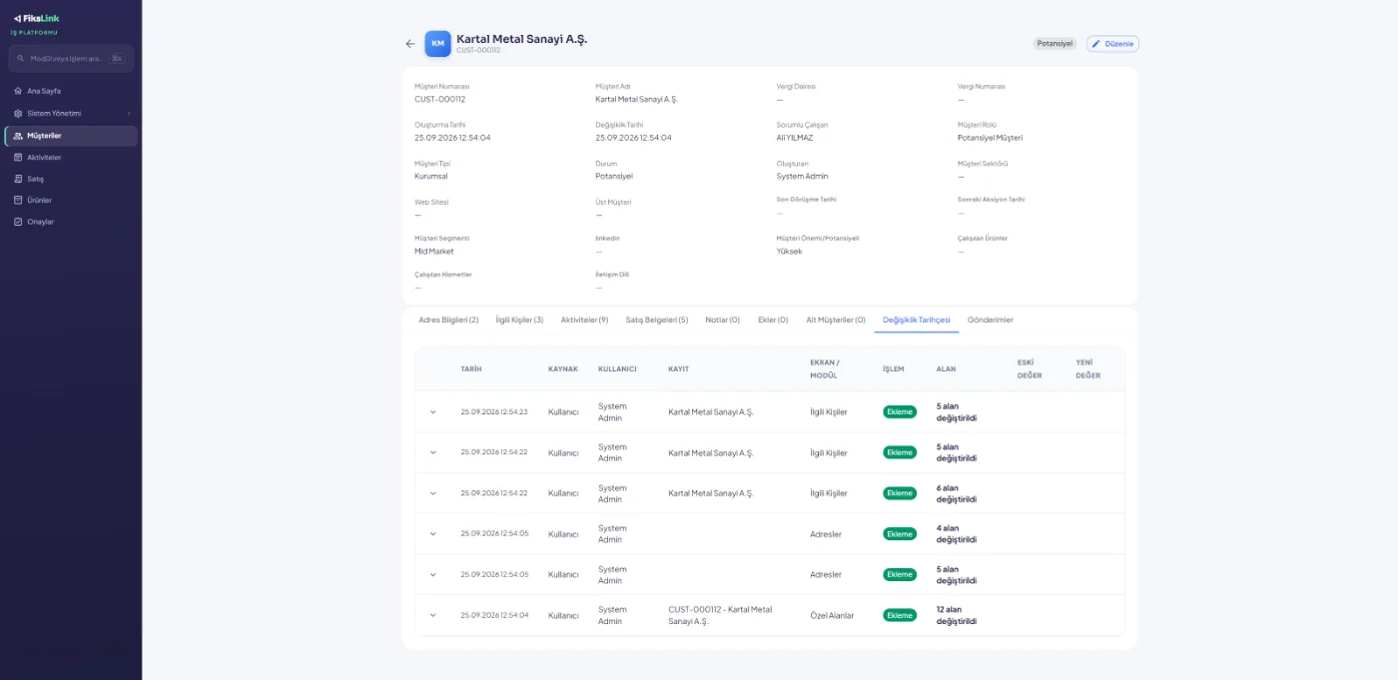Expand the Sistem Yönetimi sidebar menu
The width and height of the screenshot is (1398, 680).
click(x=70, y=113)
